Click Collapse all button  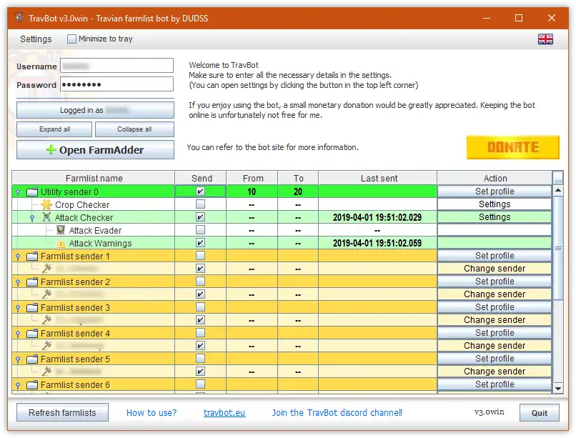tap(134, 129)
